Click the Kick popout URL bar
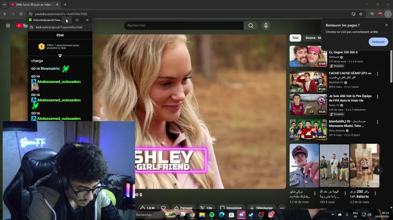This screenshot has width=393, height=220. 59,27
